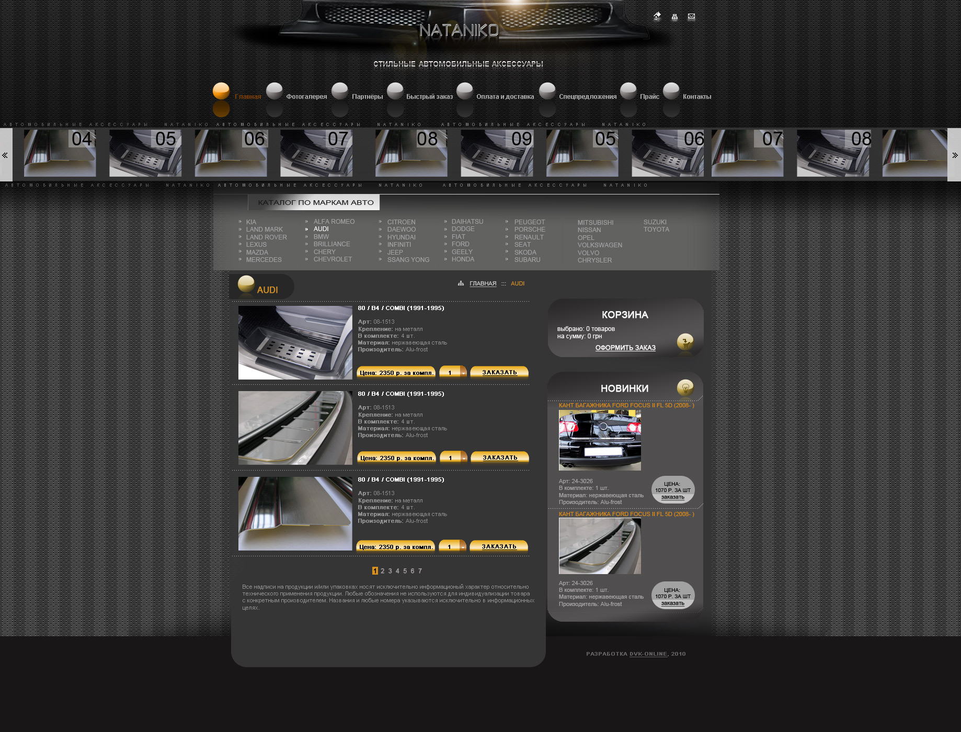This screenshot has height=732, width=961.
Task: Click ЗАКАЗАТЬ for the third product
Action: [499, 546]
